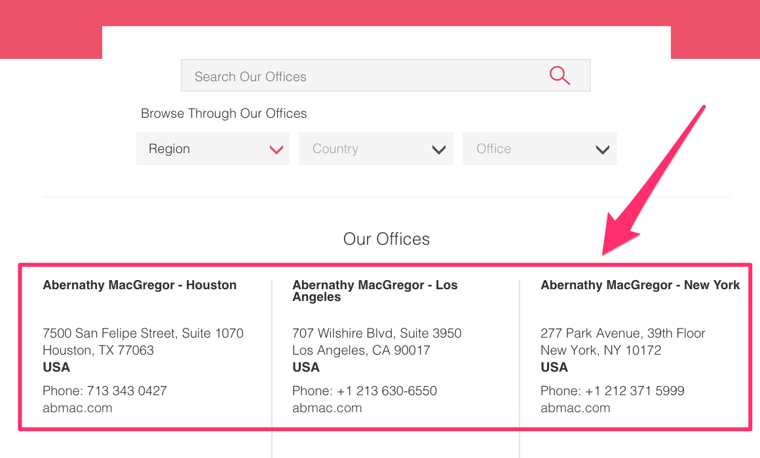Open Abernathy MacGregor - New York office title
Screen dimensions: 760x458
coord(640,285)
